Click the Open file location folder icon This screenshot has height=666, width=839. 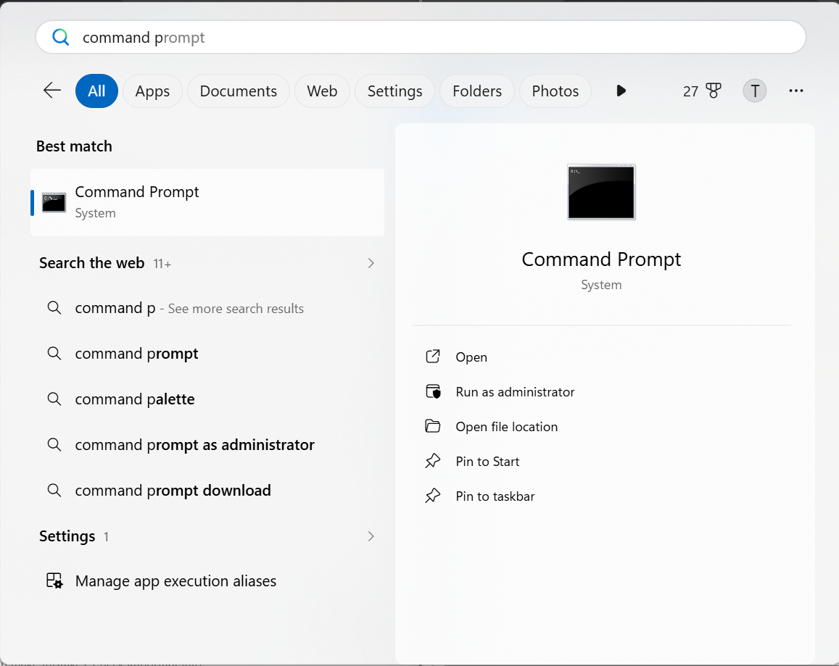[x=433, y=426]
